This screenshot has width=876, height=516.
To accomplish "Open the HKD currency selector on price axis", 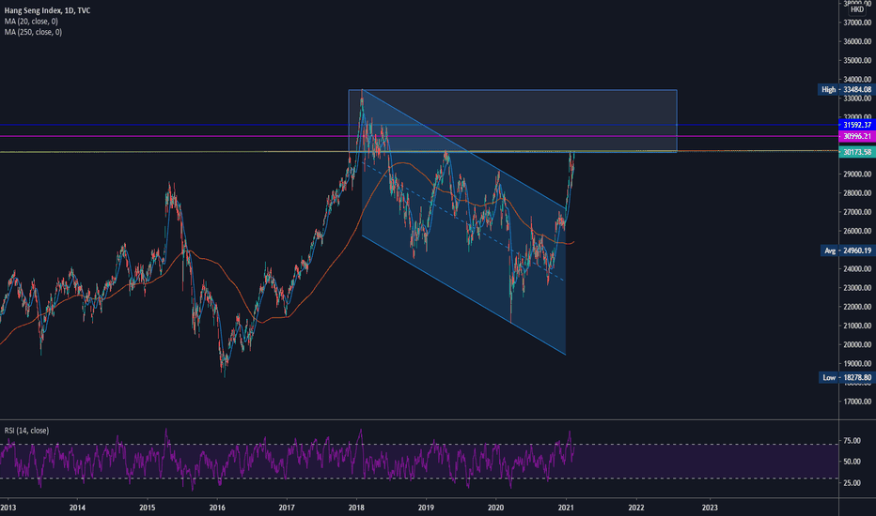I will 856,9.
